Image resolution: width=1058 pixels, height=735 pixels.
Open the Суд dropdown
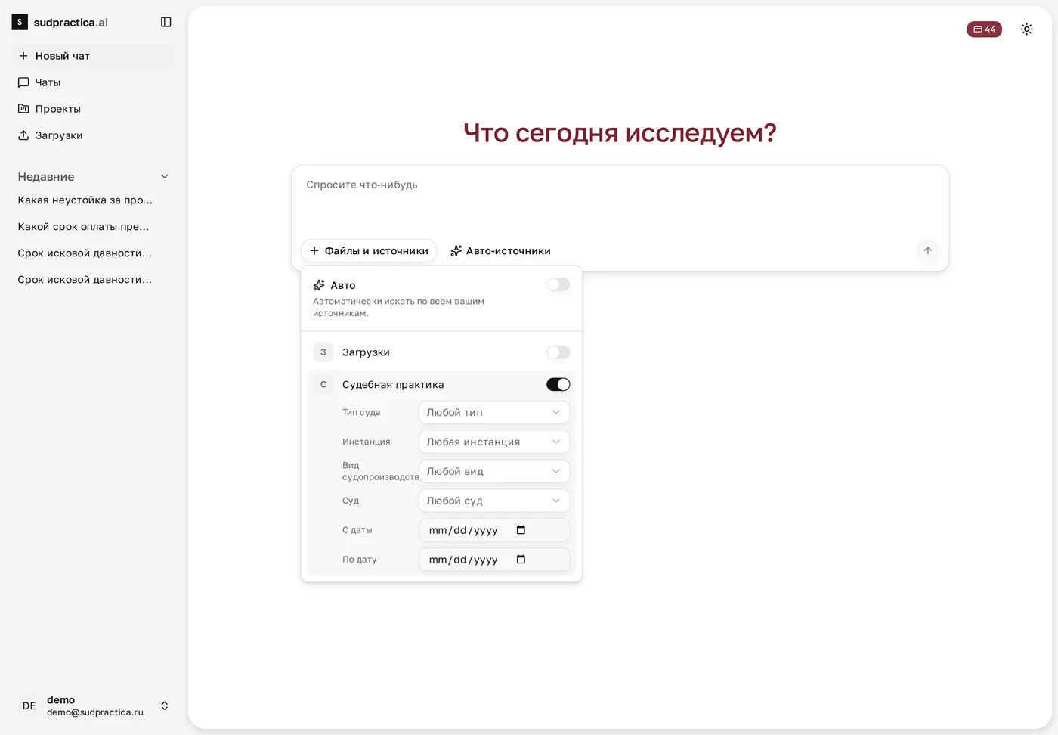tap(494, 501)
